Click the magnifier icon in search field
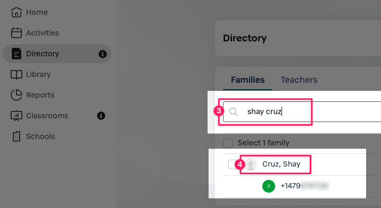The image size is (381, 208). (234, 112)
